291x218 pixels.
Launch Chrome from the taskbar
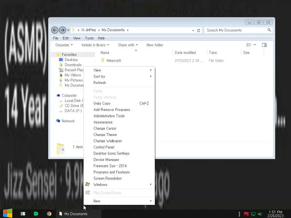(49, 214)
